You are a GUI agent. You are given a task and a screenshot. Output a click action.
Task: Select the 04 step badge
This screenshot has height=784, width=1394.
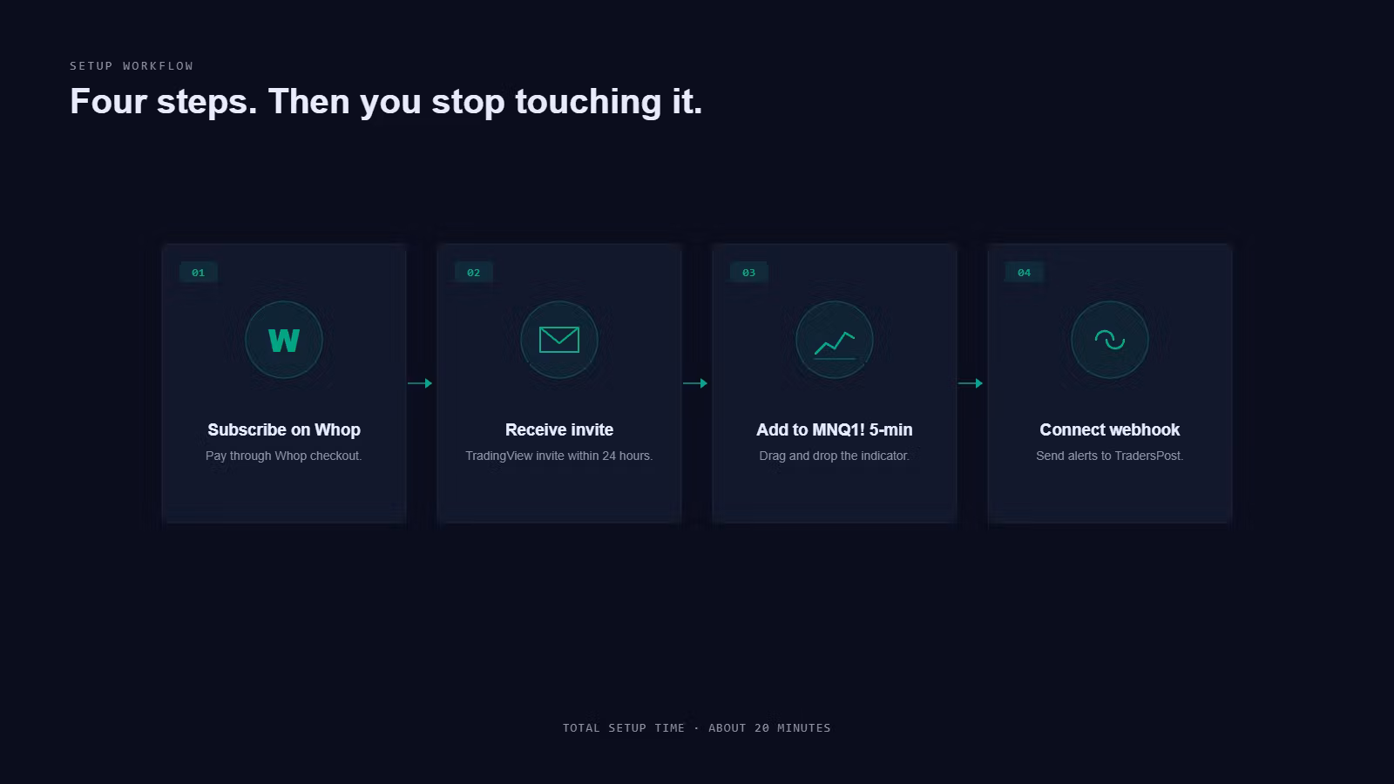point(1025,273)
